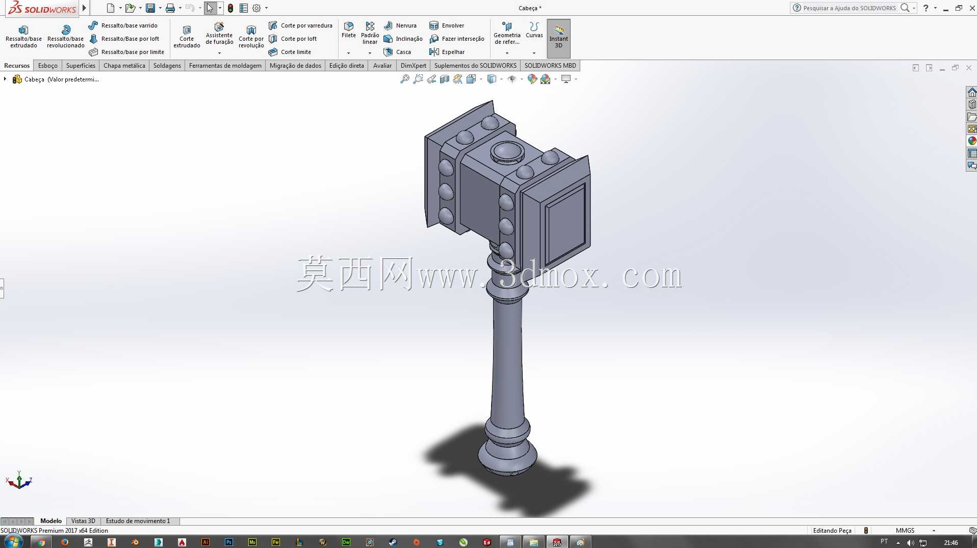Select the Casca tool

pyautogui.click(x=397, y=52)
